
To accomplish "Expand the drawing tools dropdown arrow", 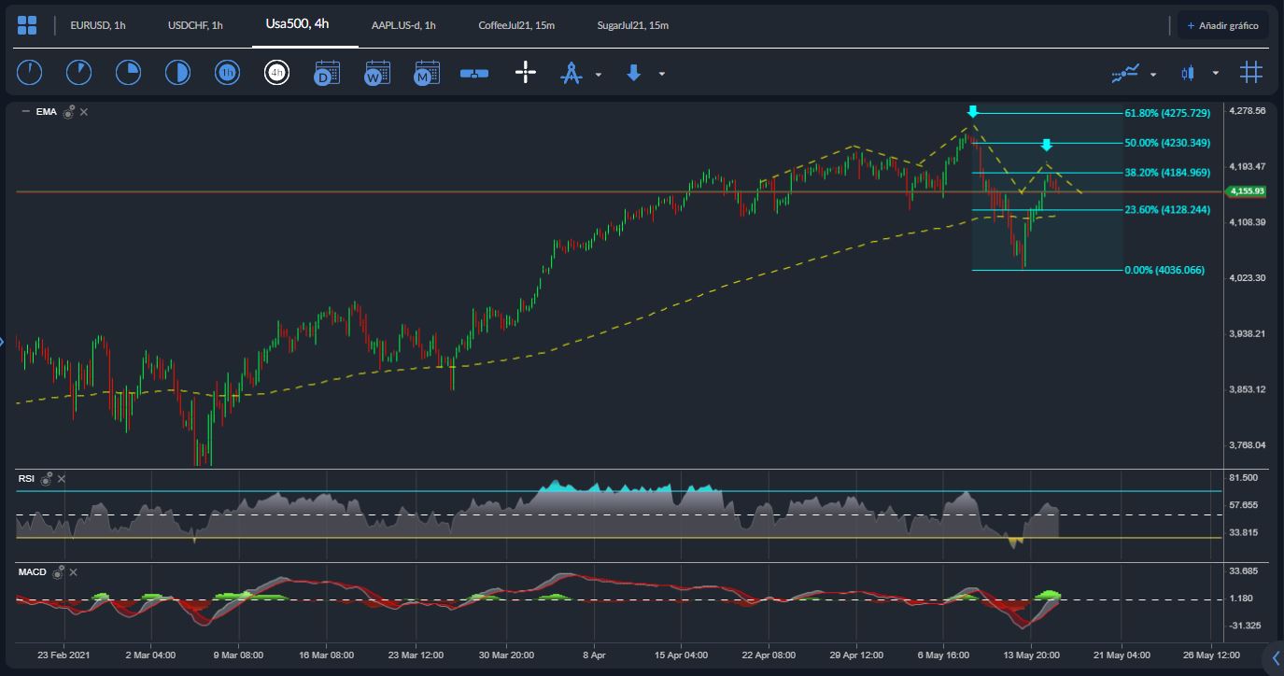I will [x=599, y=74].
